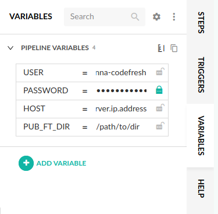Image resolution: width=218 pixels, height=214 pixels.
Task: Toggle the lock for the HOST variable
Action: click(160, 108)
